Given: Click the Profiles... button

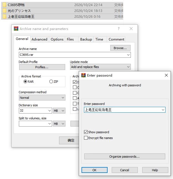Looking at the screenshot, I should [x=42, y=67].
